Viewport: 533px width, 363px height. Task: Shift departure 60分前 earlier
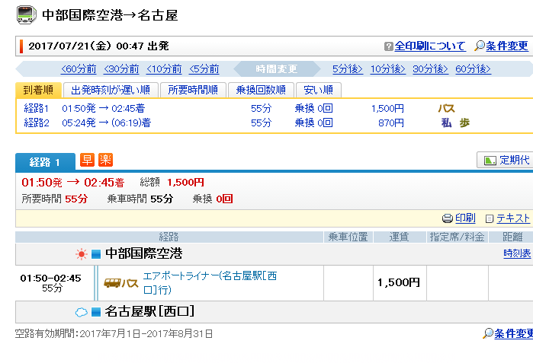click(79, 69)
